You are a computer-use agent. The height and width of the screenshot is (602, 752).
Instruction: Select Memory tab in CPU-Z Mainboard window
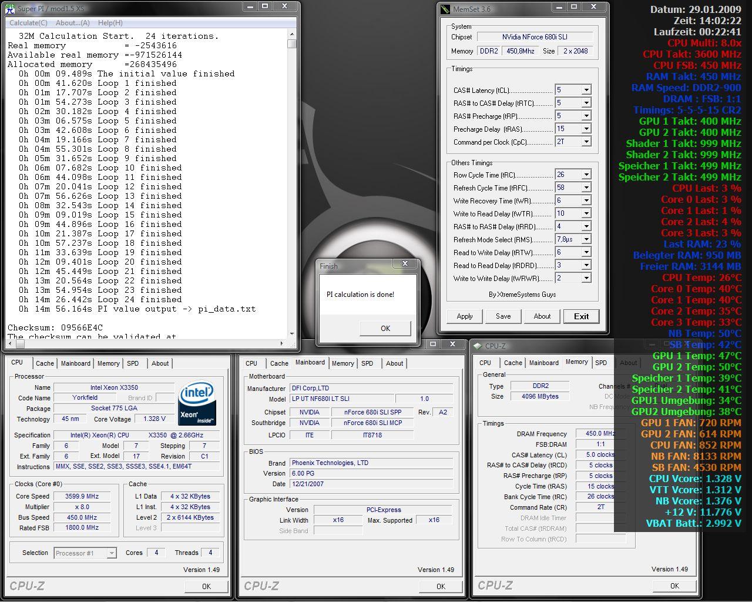(343, 363)
